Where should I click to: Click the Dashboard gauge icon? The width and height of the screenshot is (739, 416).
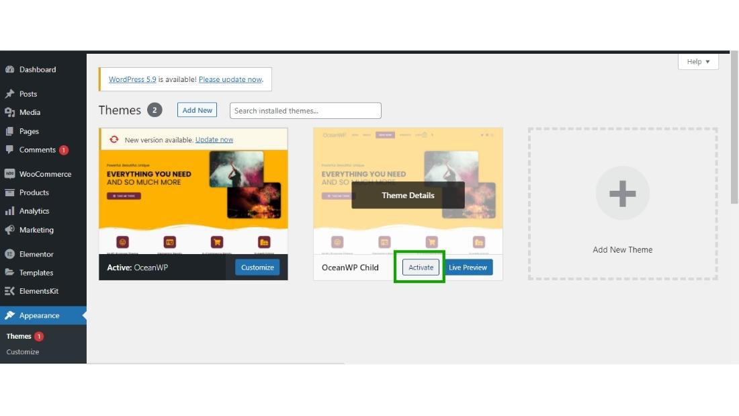(9, 69)
